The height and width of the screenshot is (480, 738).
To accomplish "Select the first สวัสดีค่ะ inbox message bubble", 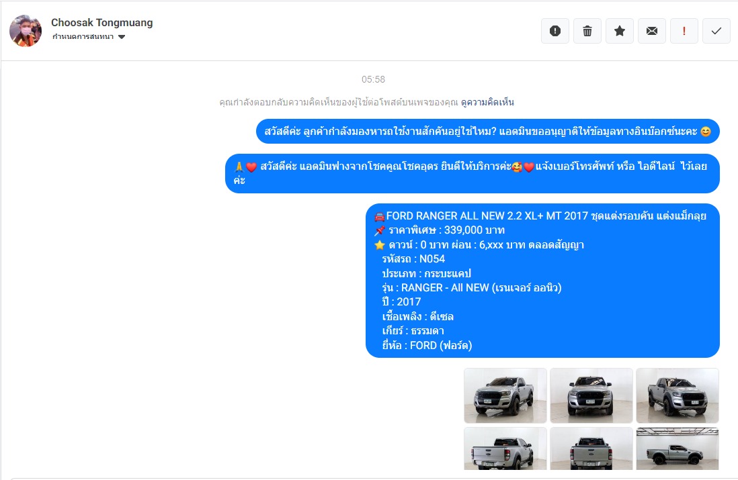I will [487, 132].
